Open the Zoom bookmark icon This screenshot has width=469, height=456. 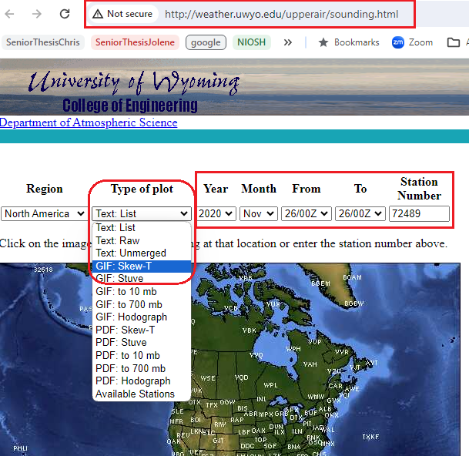[398, 42]
